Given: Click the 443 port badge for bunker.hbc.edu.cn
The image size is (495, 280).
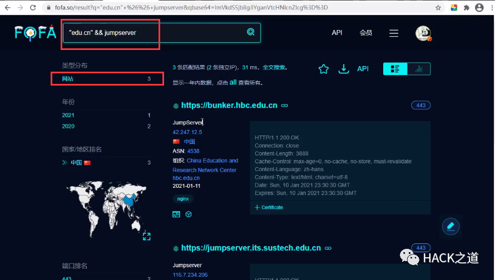Looking at the screenshot, I should click(421, 106).
